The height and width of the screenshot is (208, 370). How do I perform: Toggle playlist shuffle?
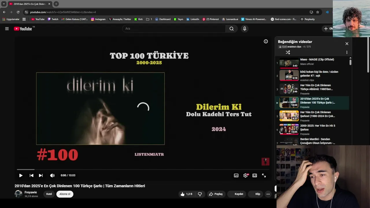pyautogui.click(x=288, y=52)
